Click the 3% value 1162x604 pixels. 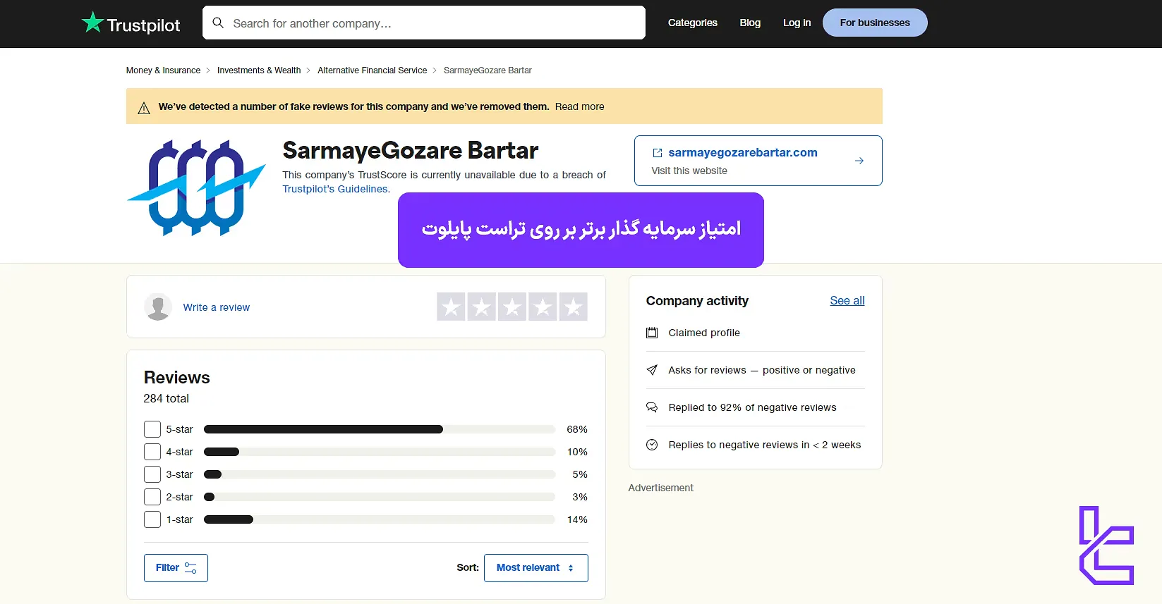click(x=580, y=497)
